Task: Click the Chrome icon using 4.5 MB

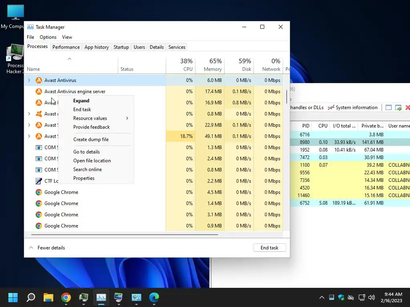Action: [39, 192]
